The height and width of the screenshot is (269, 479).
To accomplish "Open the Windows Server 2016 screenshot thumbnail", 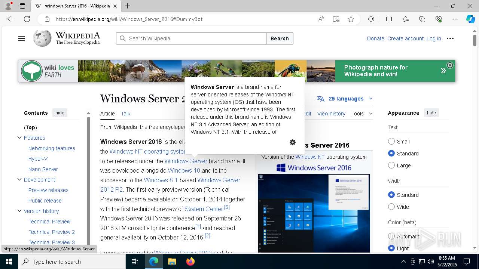I will point(314,213).
